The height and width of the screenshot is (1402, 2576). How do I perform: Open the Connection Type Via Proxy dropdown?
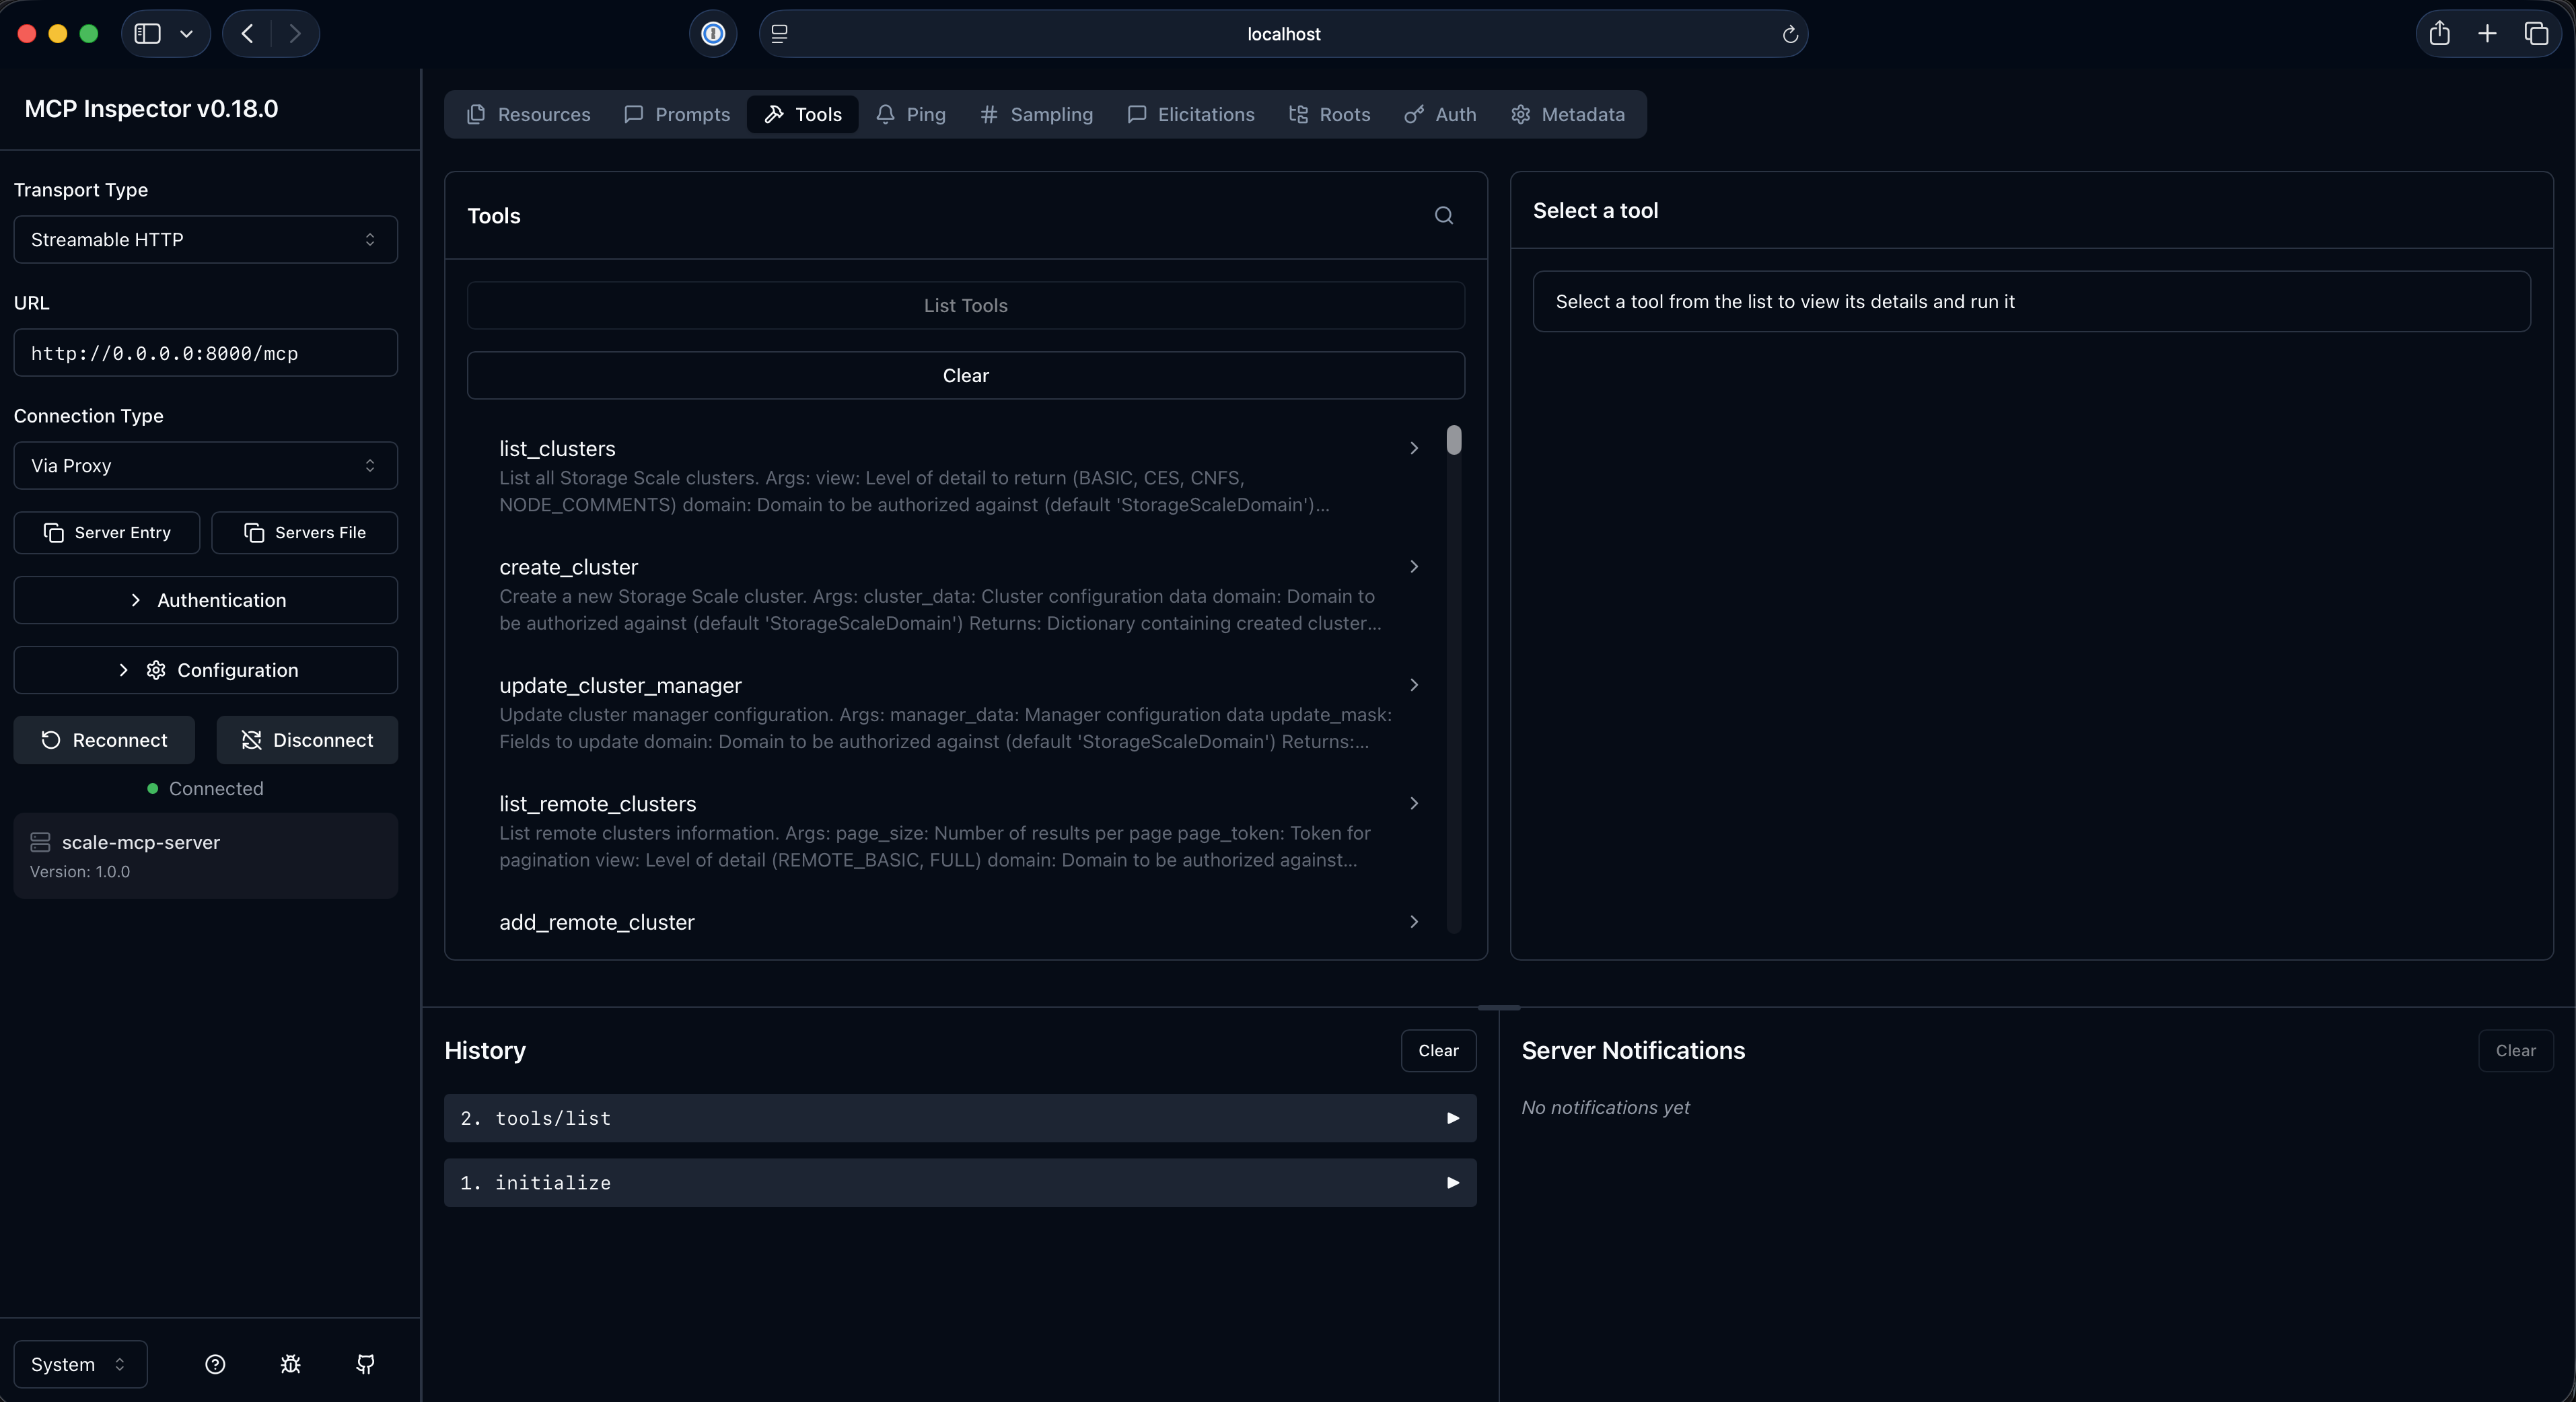(x=205, y=465)
